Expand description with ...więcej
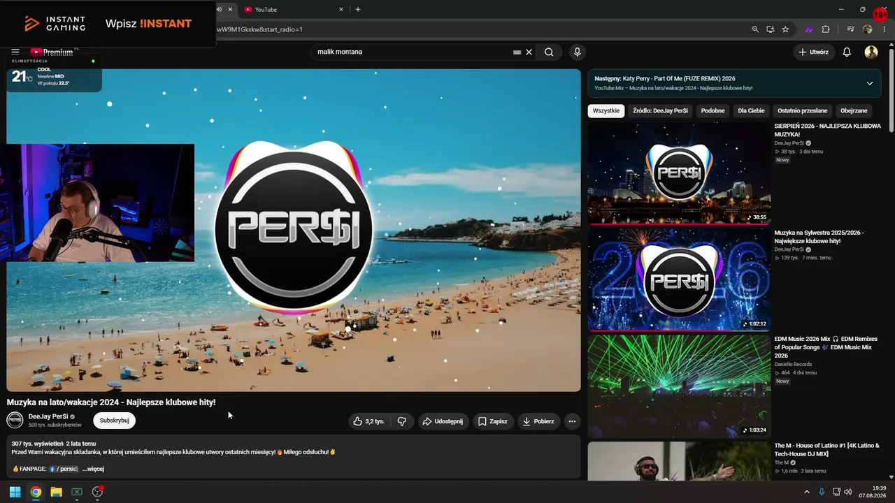The width and height of the screenshot is (895, 503). pos(93,469)
